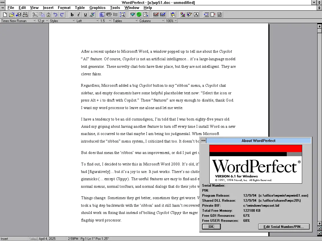Toggle underline formatting
This screenshot has width=322, height=241.
[86, 15]
